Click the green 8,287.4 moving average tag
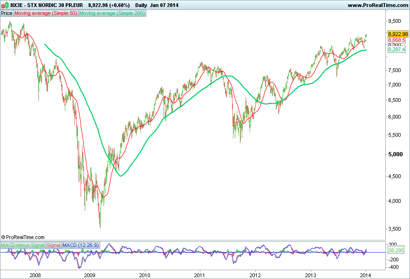 coord(396,49)
